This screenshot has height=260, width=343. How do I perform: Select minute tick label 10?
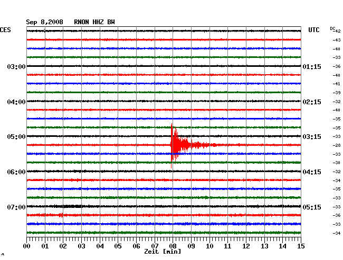click(209, 246)
